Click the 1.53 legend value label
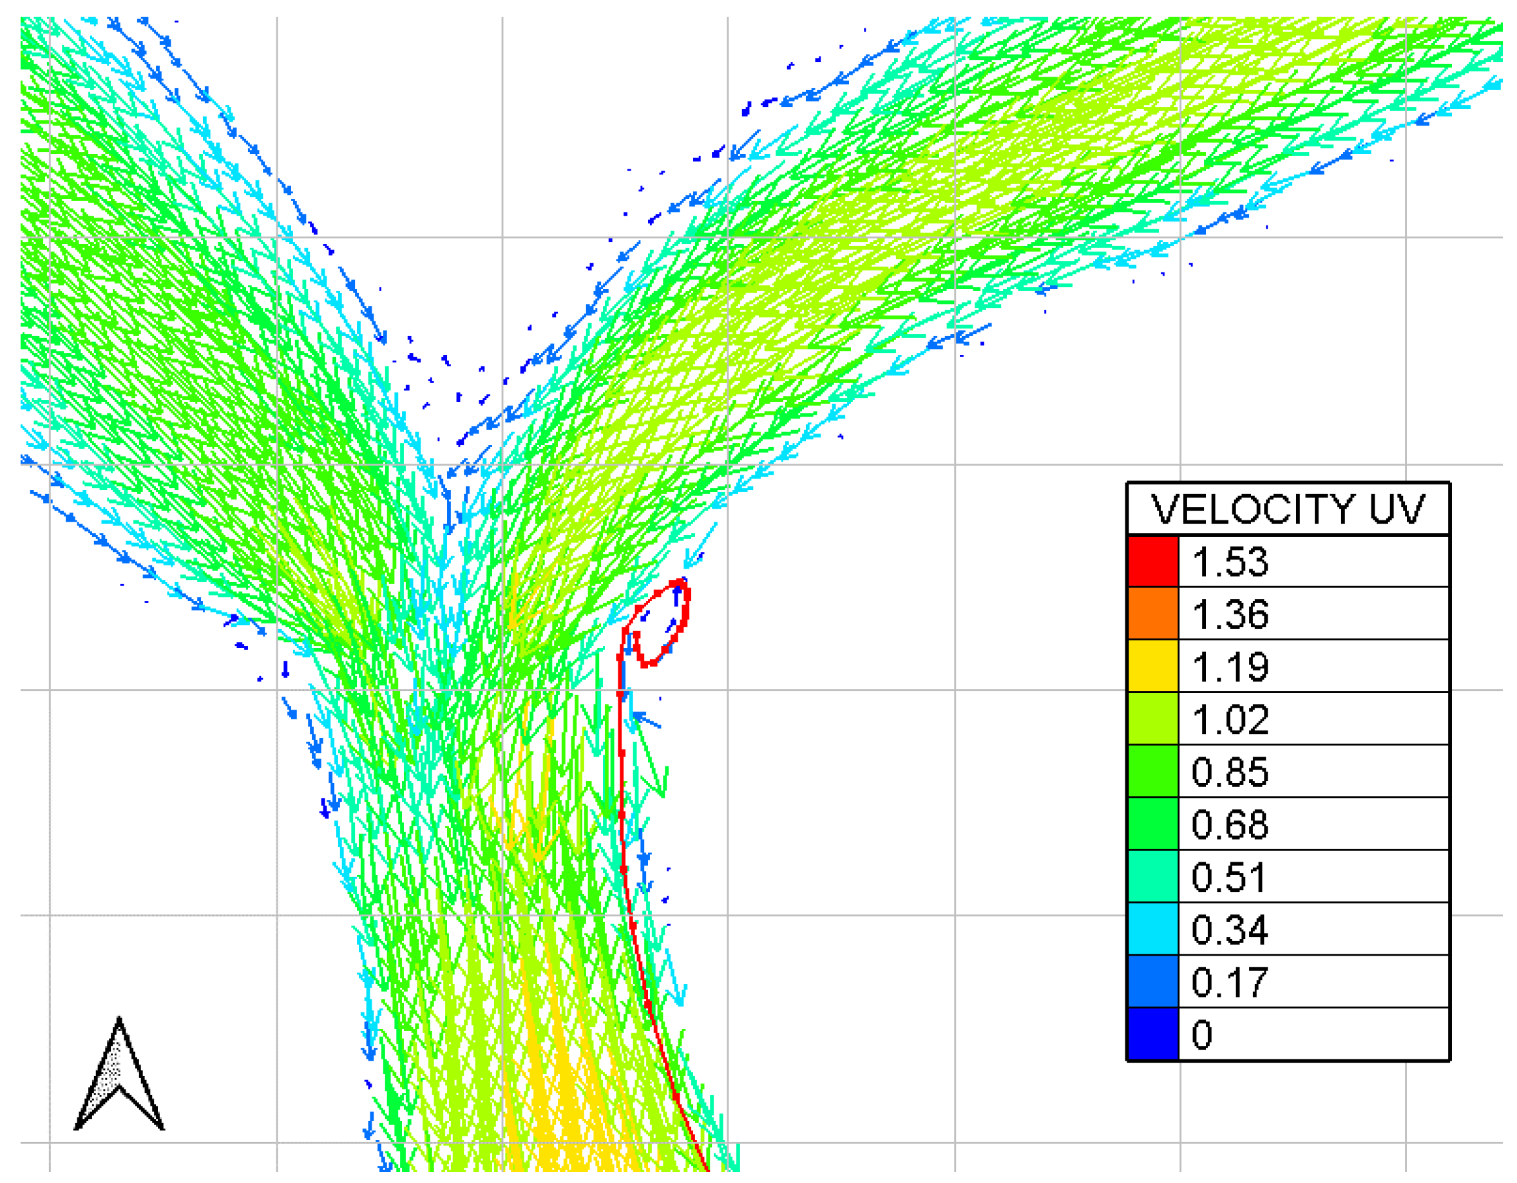 [x=1230, y=562]
